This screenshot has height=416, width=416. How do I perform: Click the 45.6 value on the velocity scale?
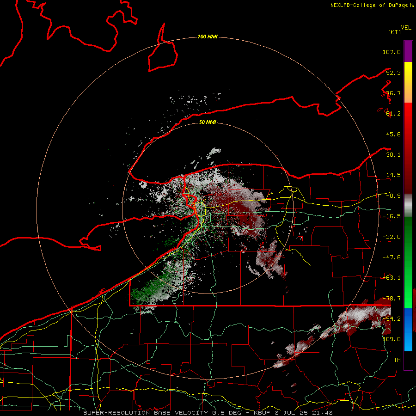(393, 134)
